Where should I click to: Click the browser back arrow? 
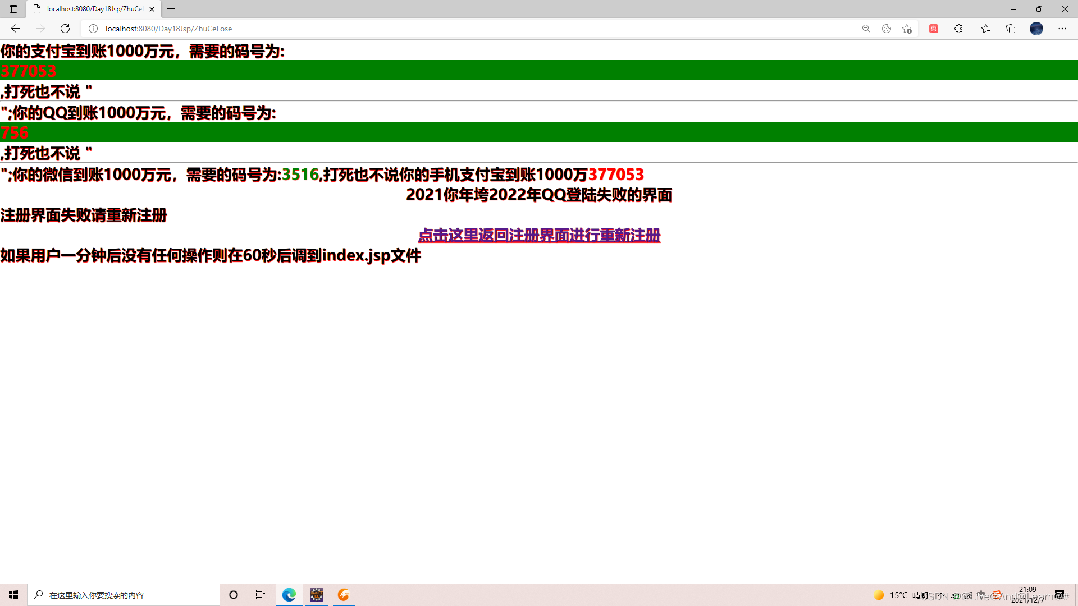pos(16,29)
